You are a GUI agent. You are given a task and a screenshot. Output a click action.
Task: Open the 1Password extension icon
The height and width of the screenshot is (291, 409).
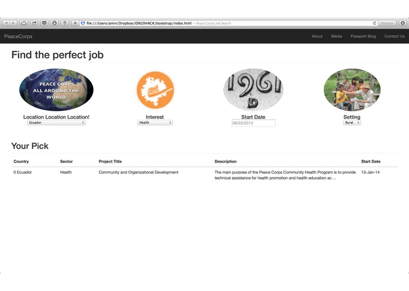point(55,23)
